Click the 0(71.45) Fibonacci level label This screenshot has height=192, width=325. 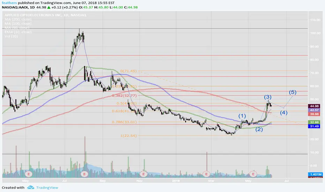[128, 71]
